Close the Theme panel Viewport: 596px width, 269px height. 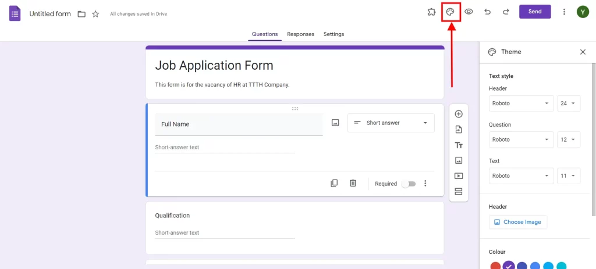[x=583, y=52]
